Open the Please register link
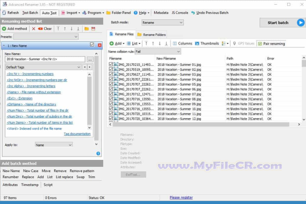The width and height of the screenshot is (306, 204). pyautogui.click(x=181, y=198)
